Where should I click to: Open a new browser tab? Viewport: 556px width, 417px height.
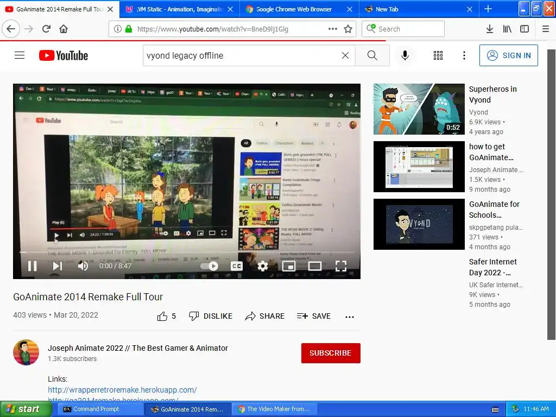[x=488, y=9]
